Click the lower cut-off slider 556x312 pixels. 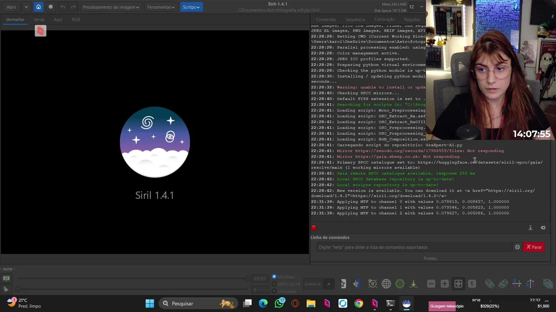tap(132, 289)
